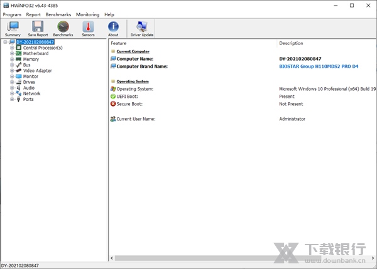Open the Summary toolbar icon
This screenshot has width=377, height=269.
(13, 28)
